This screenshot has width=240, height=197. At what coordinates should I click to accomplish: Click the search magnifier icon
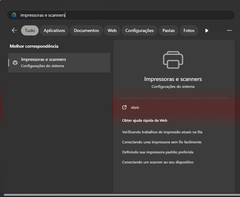pyautogui.click(x=14, y=15)
